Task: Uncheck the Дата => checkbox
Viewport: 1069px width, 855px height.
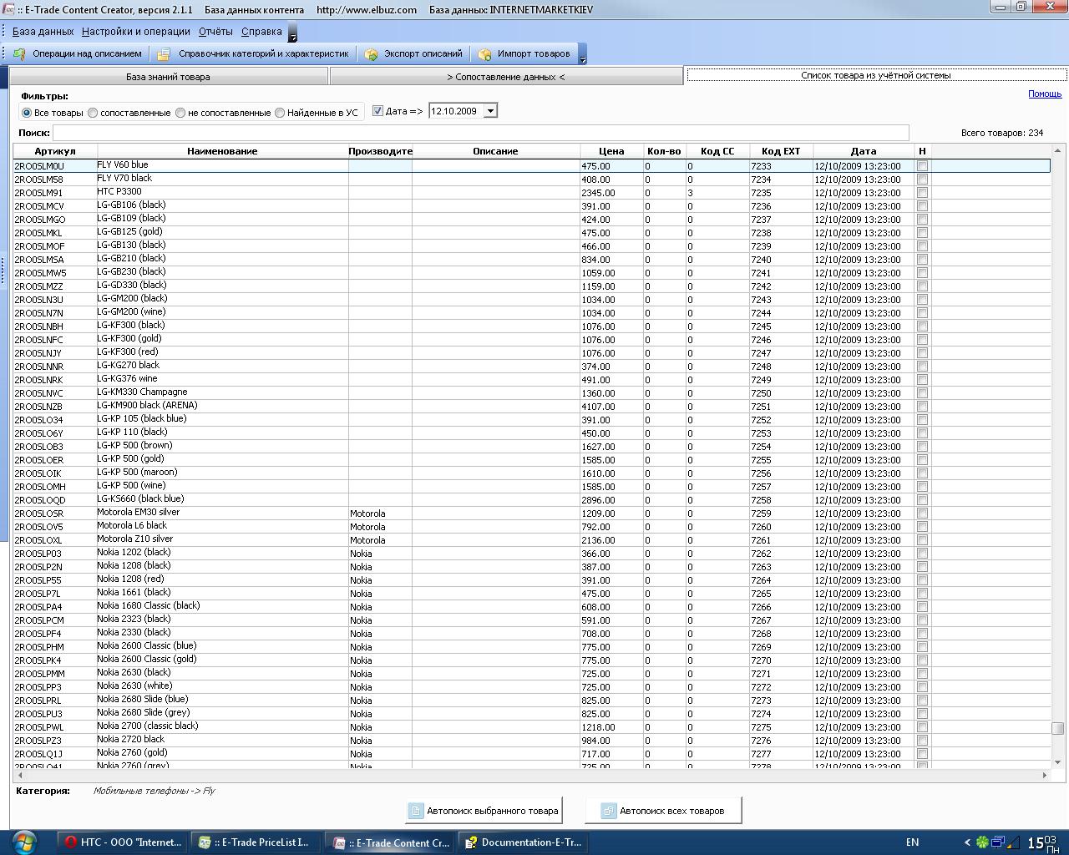Action: tap(377, 111)
